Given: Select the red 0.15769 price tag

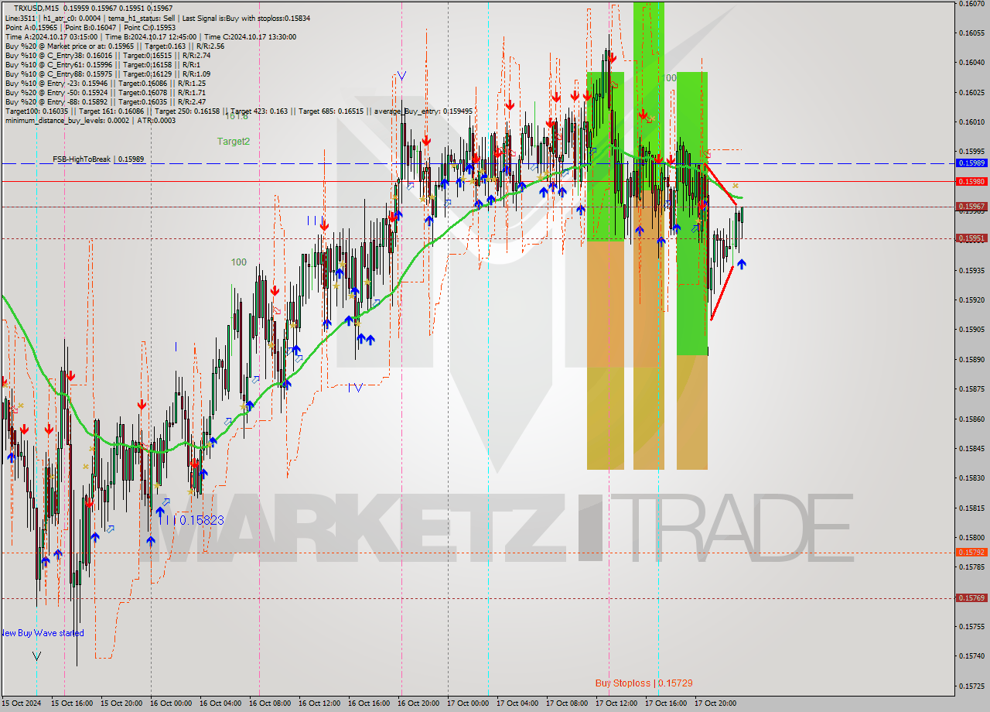Looking at the screenshot, I should pos(971,598).
